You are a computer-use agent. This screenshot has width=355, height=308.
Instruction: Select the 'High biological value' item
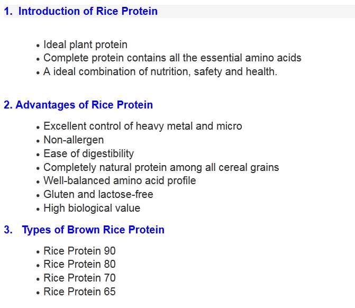pyautogui.click(x=92, y=208)
